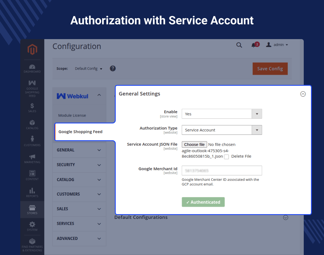This screenshot has height=255, width=324.
Task: Click the scope help question mark
Action: click(113, 68)
